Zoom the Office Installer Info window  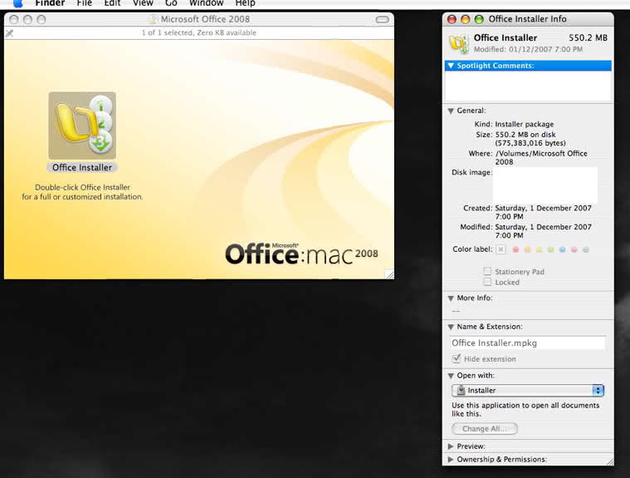click(x=479, y=19)
